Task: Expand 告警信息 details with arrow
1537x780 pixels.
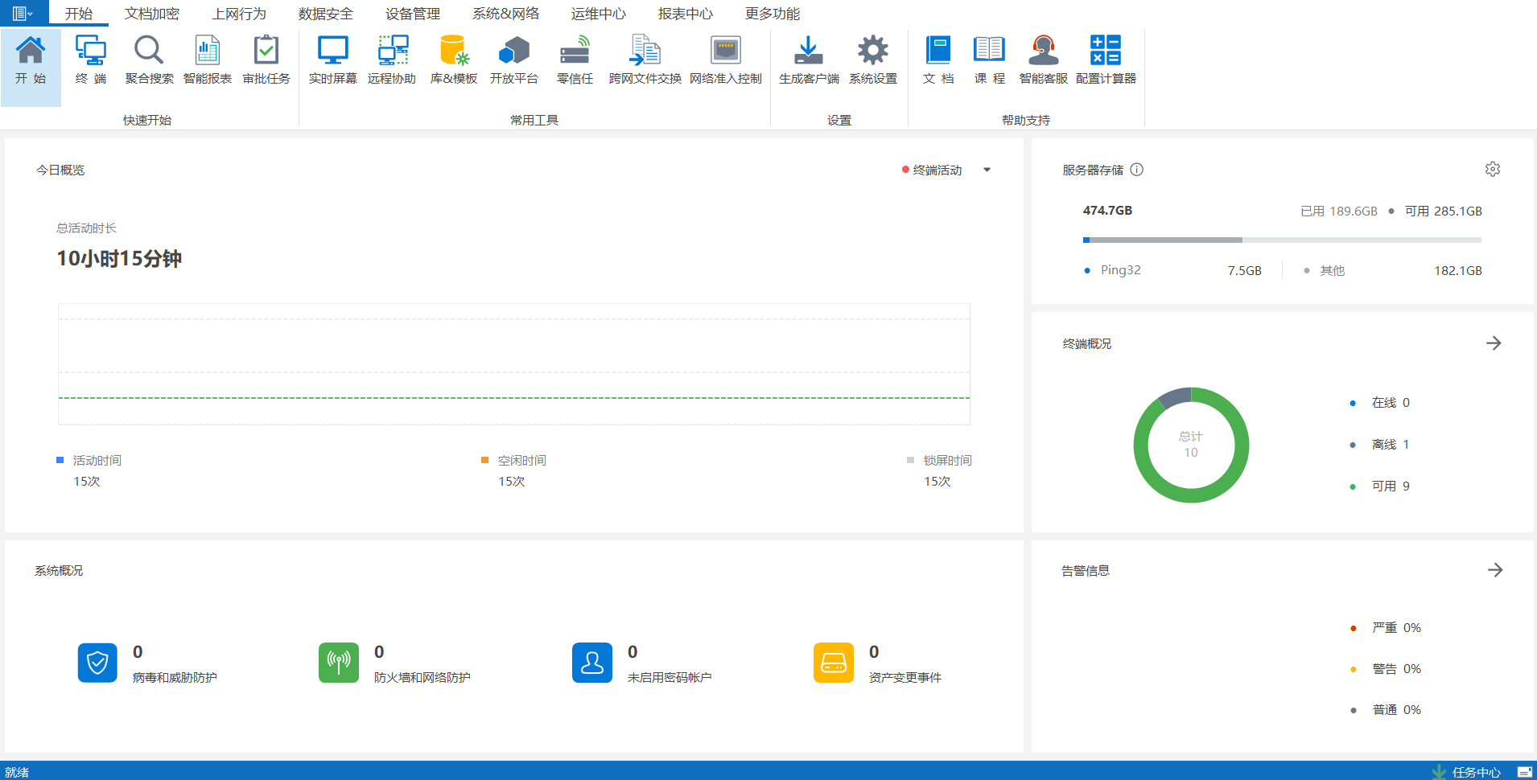Action: point(1494,570)
